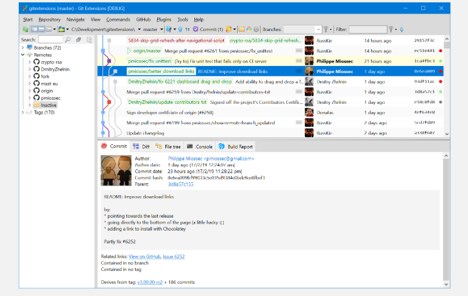Click the author avatar image in commit panel
The width and height of the screenshot is (468, 296).
116,170
